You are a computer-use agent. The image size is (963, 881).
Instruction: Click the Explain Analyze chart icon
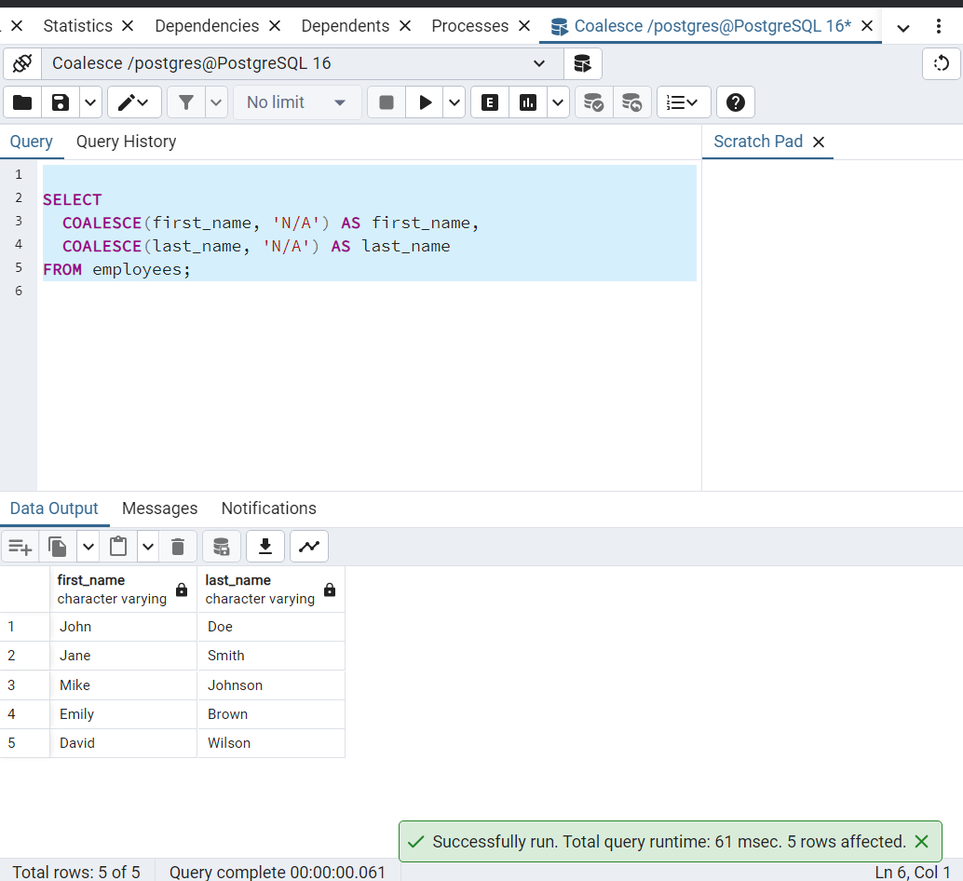coord(527,102)
